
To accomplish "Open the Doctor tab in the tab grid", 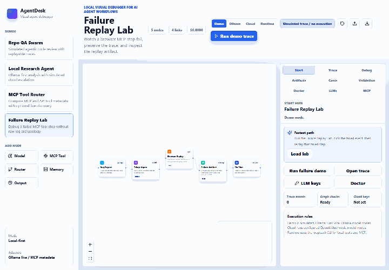I will [x=299, y=91].
